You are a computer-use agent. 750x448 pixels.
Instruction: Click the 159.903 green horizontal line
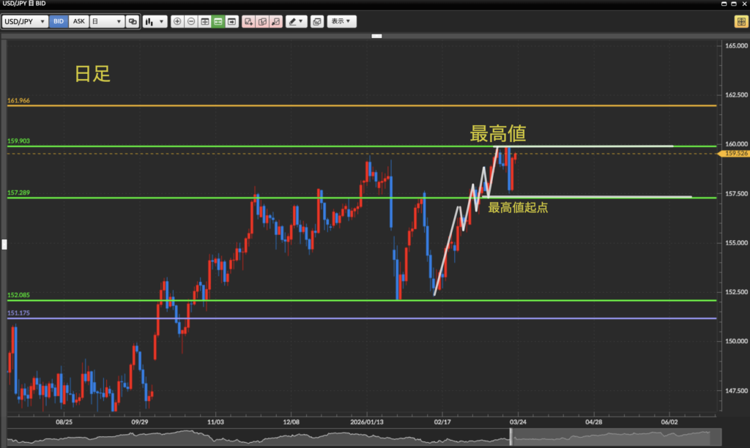(220, 146)
